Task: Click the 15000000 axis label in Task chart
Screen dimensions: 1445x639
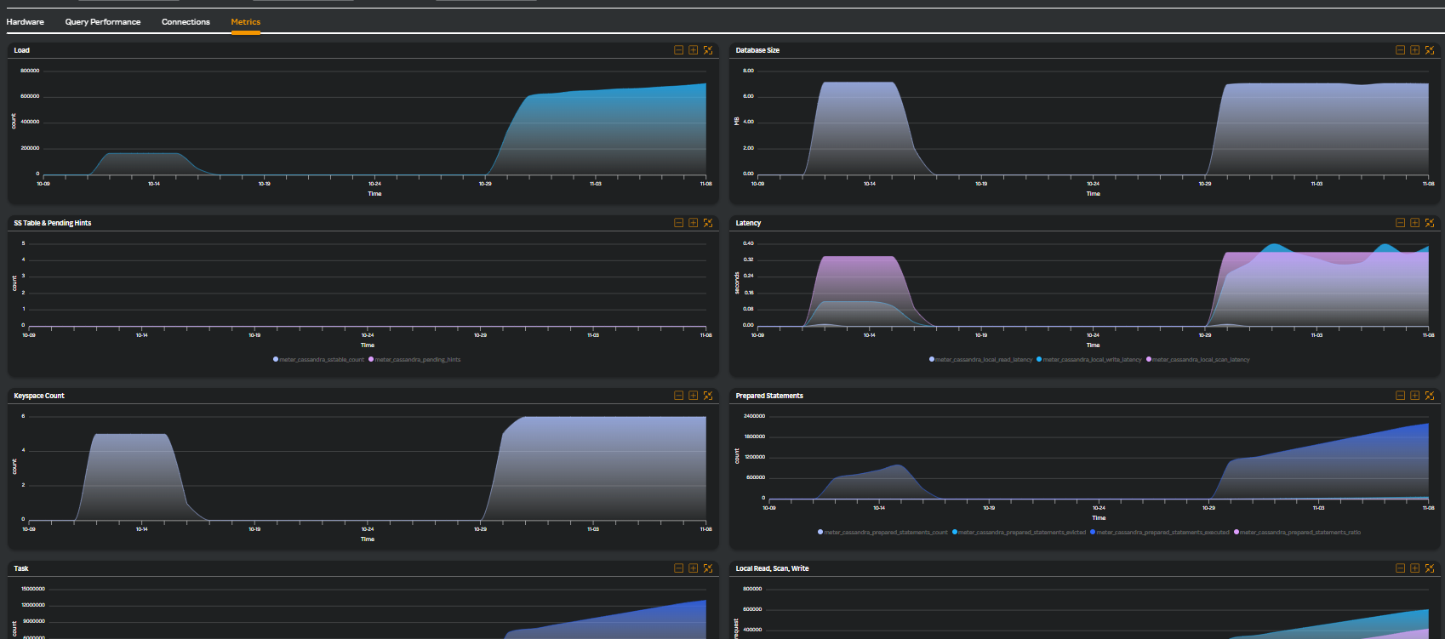Action: coord(32,589)
